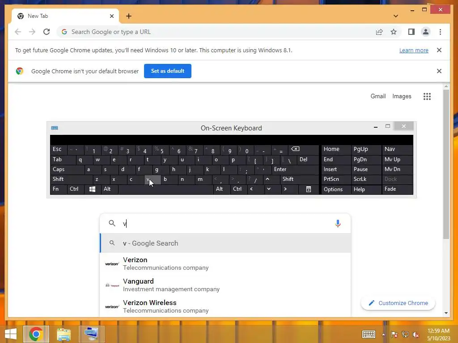Open the Images link
This screenshot has width=458, height=343.
coord(402,96)
